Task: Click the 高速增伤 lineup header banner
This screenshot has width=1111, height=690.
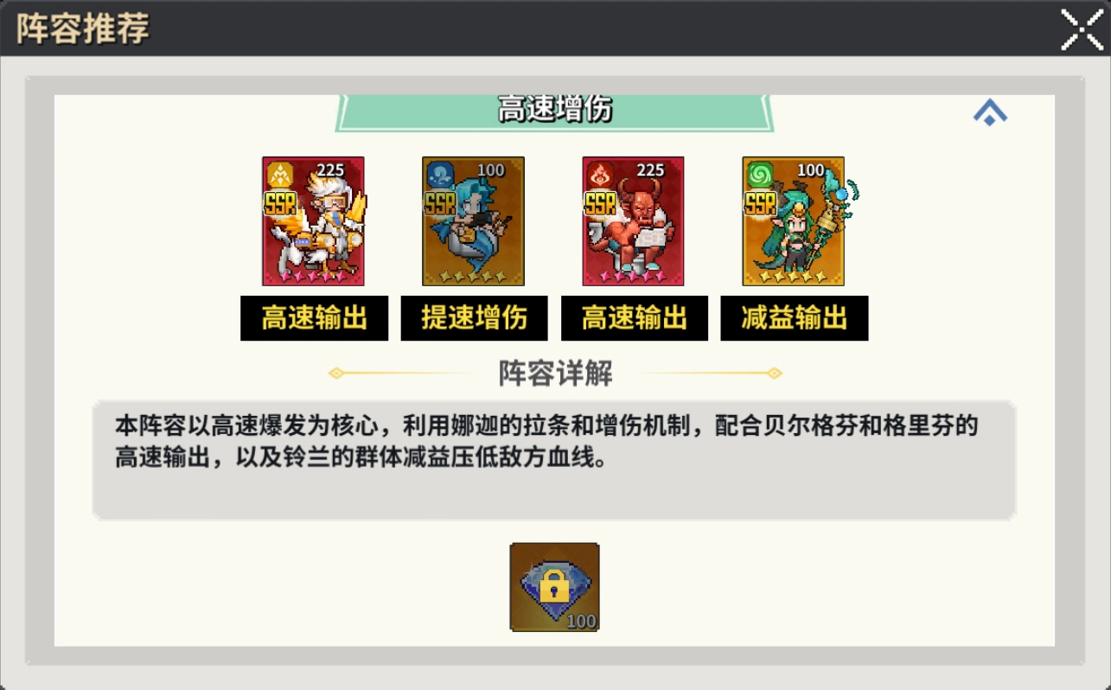Action: pos(555,112)
